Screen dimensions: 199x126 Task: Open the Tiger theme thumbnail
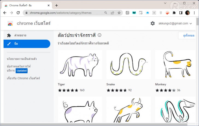click(80, 65)
